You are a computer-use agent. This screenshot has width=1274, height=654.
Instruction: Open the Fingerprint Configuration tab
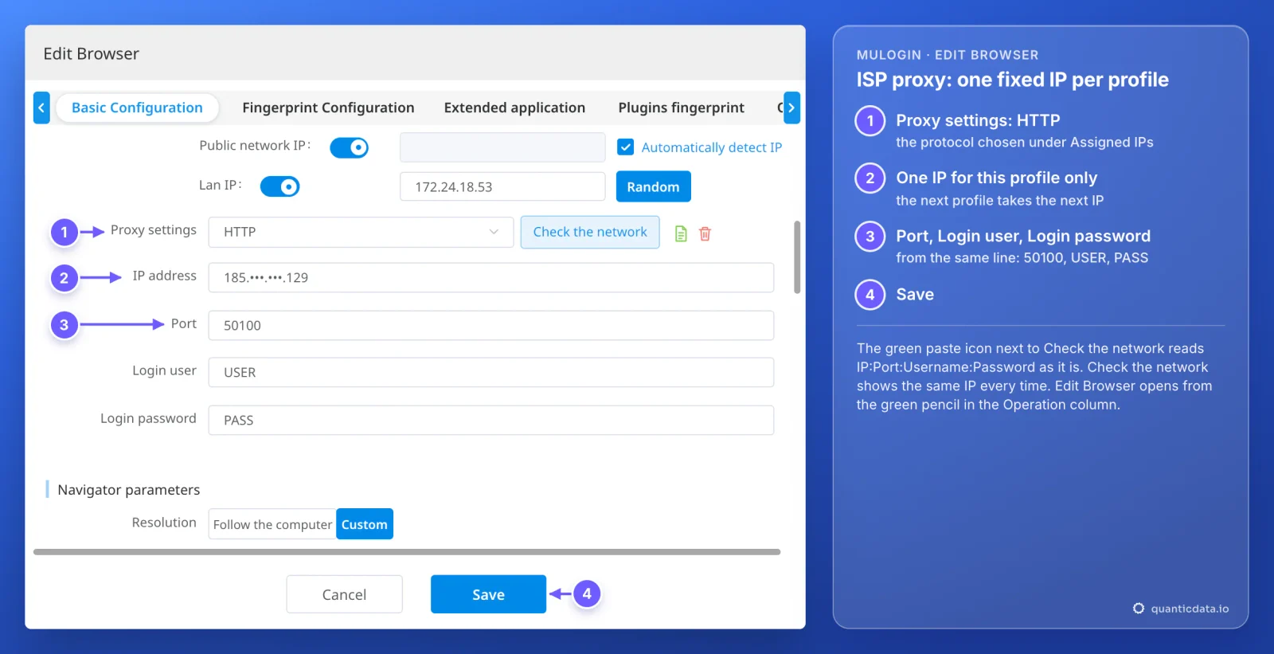point(328,108)
